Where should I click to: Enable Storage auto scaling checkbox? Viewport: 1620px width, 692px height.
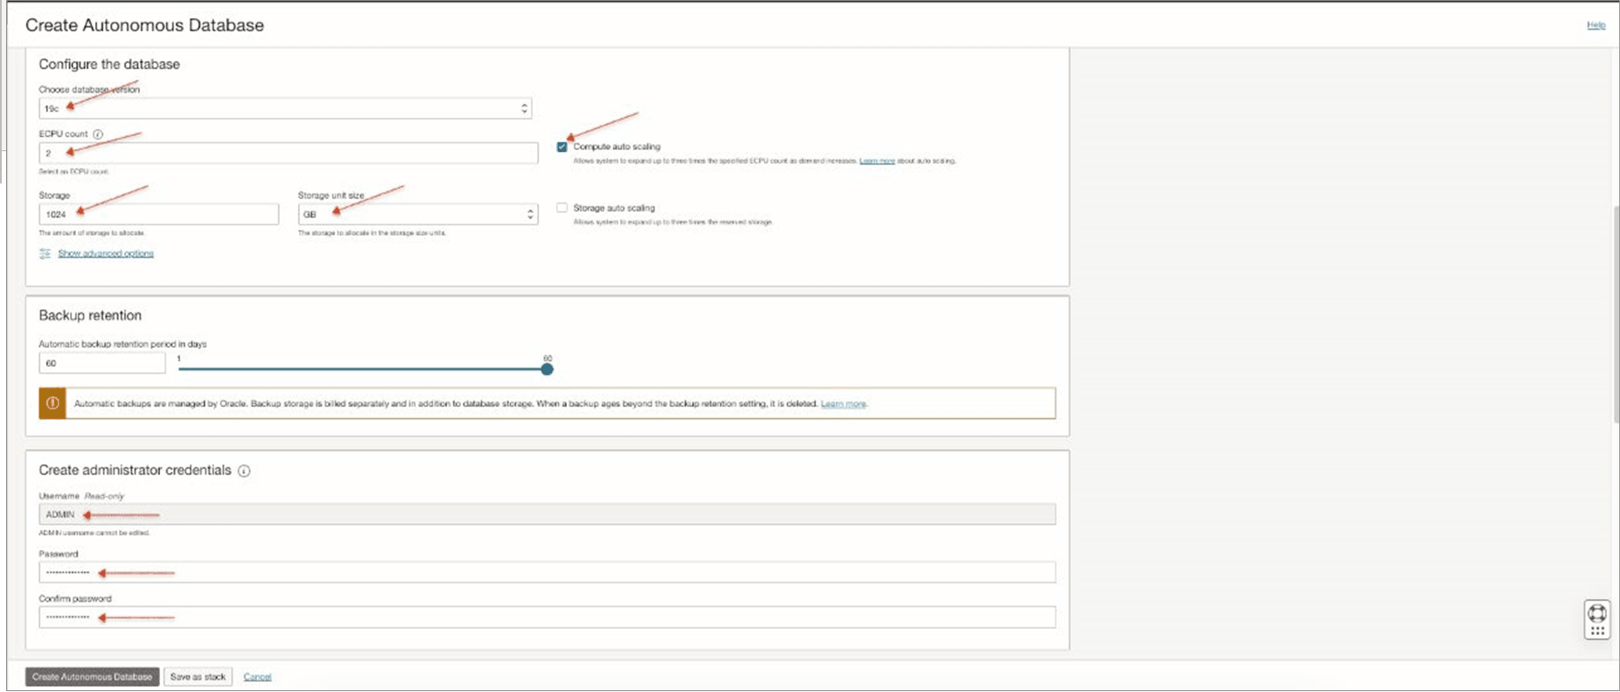pyautogui.click(x=562, y=208)
